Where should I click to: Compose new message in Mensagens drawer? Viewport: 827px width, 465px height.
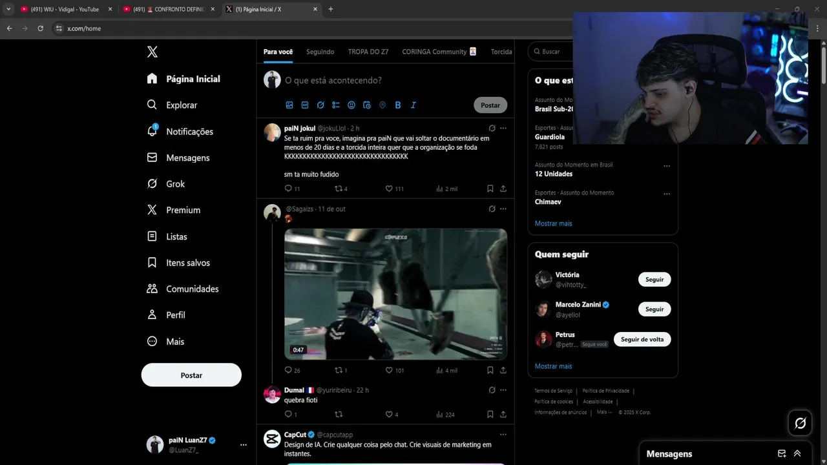tap(782, 453)
